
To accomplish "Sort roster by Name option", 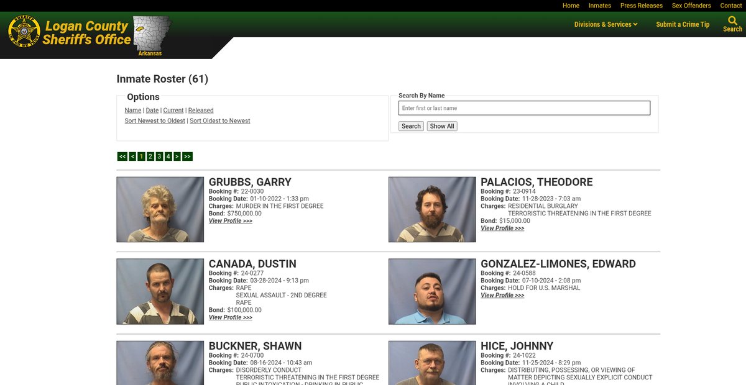I will click(133, 111).
